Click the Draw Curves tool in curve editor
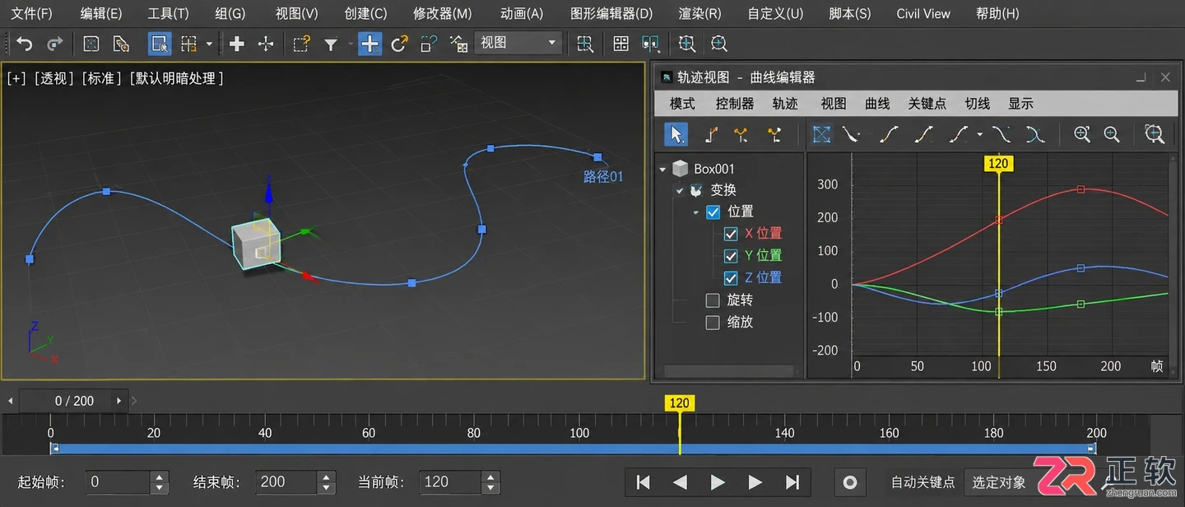Screen dimensions: 1185x507 [x=713, y=134]
